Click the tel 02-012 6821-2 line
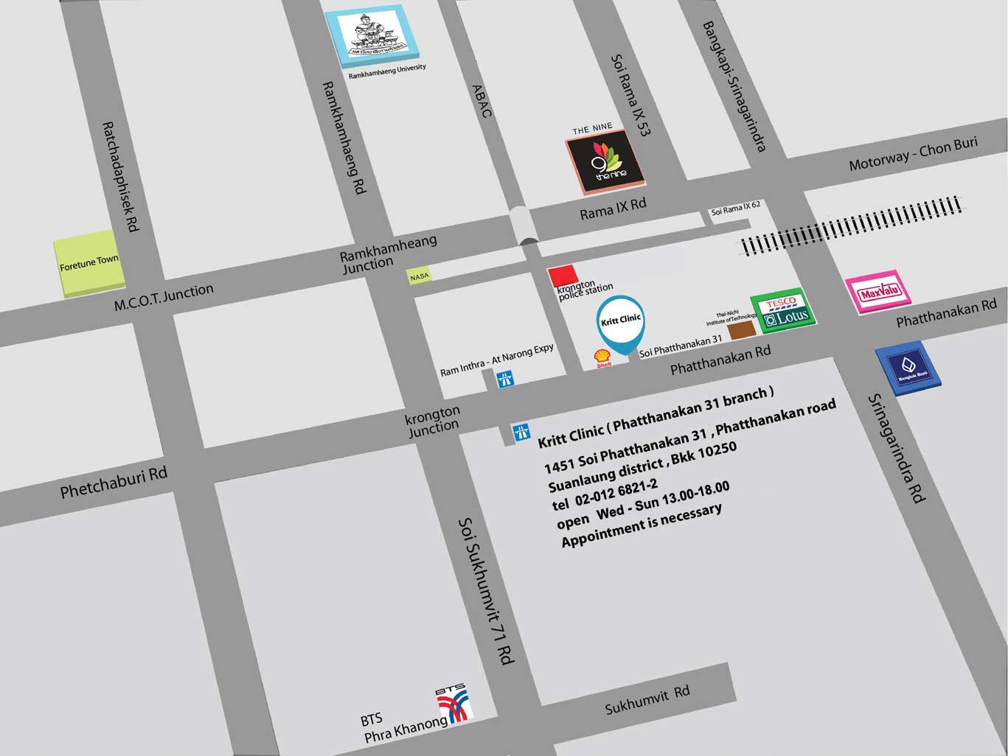The image size is (1008, 756). [x=605, y=494]
